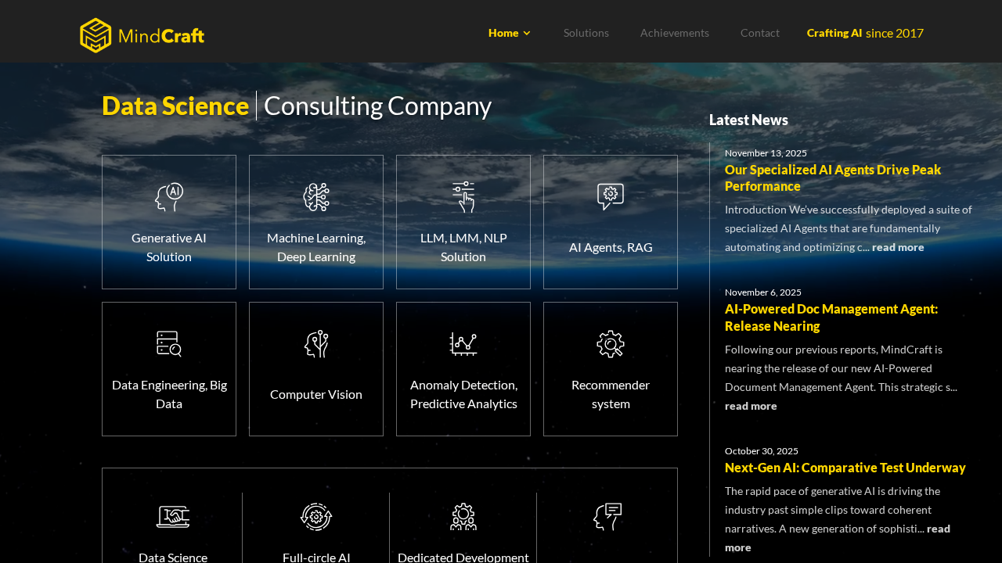The image size is (1002, 563).
Task: Click the Dedicated Development team gear icon
Action: click(463, 517)
